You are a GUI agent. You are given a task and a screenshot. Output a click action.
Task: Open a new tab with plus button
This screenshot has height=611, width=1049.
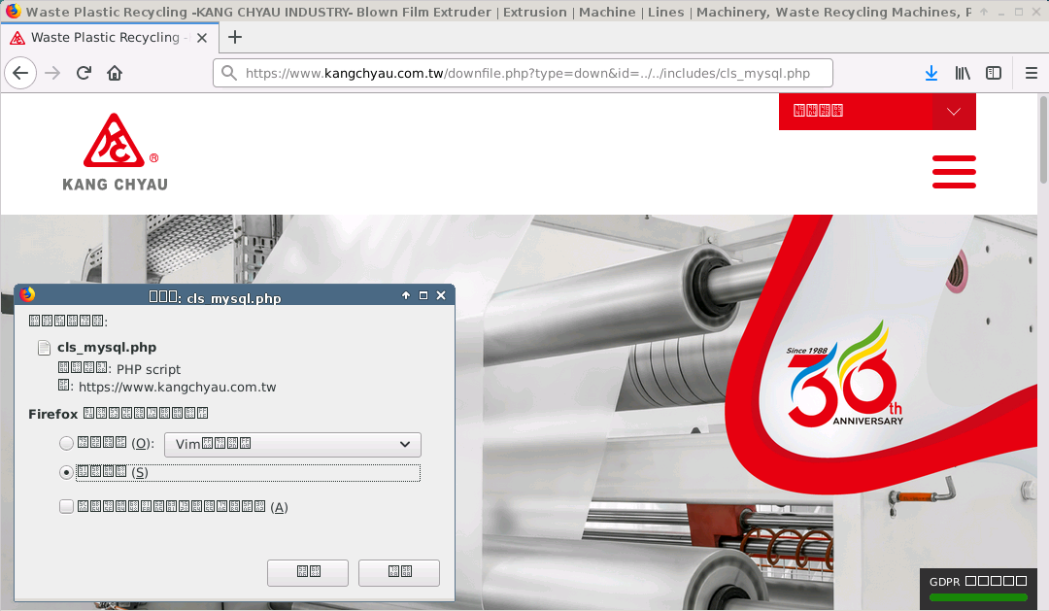click(x=235, y=38)
